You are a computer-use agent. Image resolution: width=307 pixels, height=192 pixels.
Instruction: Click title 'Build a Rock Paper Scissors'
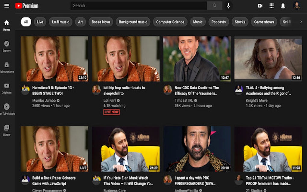[x=54, y=181]
